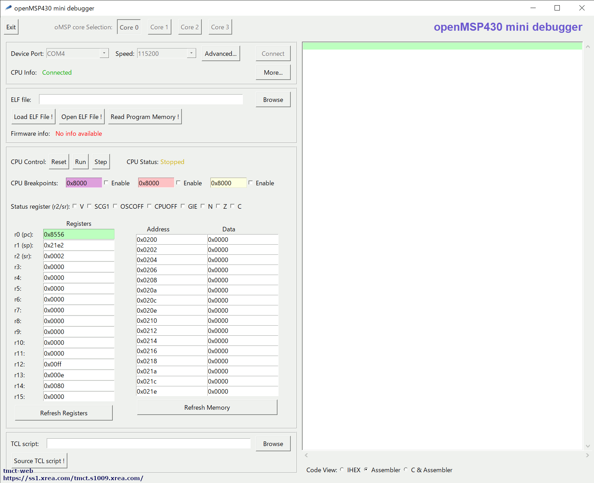
Task: Click the ELF file path field
Action: pyautogui.click(x=141, y=99)
